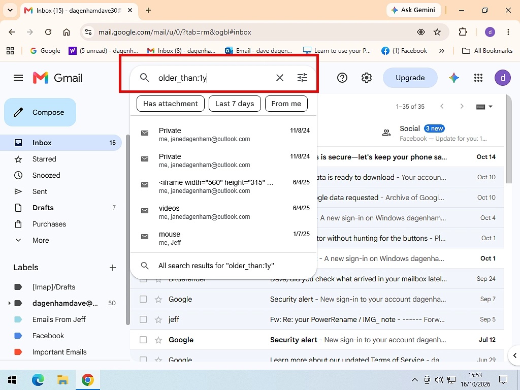Open Microsoft Edge from the taskbar
The width and height of the screenshot is (520, 390).
point(38,380)
